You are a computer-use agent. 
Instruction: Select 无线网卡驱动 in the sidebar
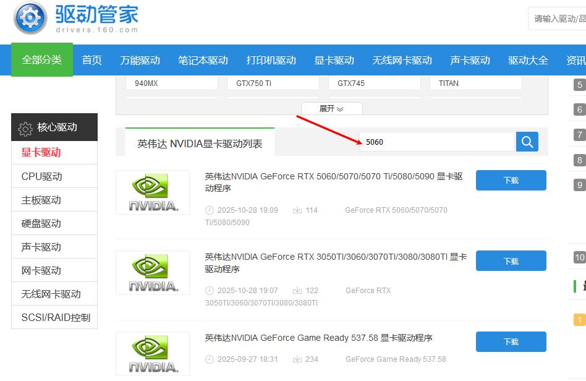[x=54, y=294]
